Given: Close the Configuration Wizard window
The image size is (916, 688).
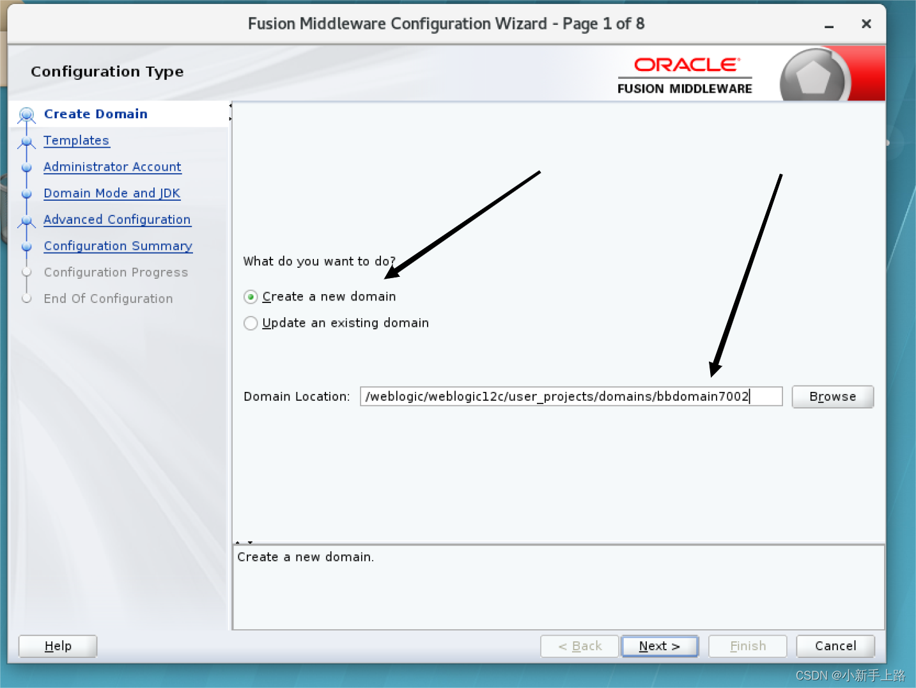Looking at the screenshot, I should 866,24.
